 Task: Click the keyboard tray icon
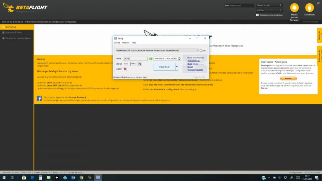298,177
